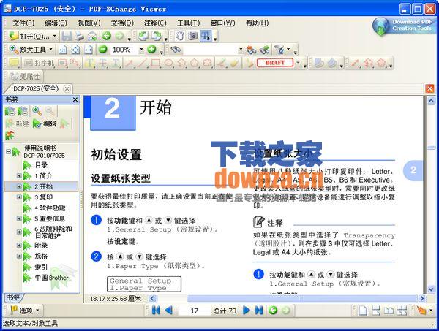Image resolution: width=439 pixels, height=331 pixels.
Task: Expand the 3 复印 bookmark
Action: (19, 197)
